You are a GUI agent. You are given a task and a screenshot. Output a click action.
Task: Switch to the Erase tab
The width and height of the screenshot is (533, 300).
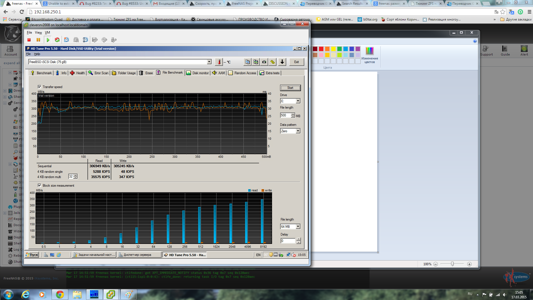[146, 73]
